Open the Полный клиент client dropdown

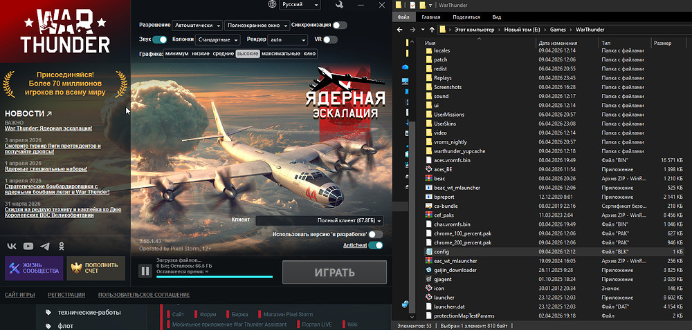(x=319, y=221)
